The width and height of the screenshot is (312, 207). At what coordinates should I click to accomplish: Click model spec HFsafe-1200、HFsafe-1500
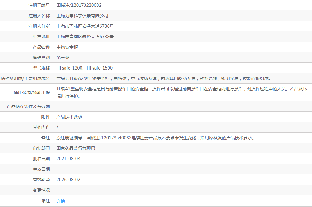point(84,68)
